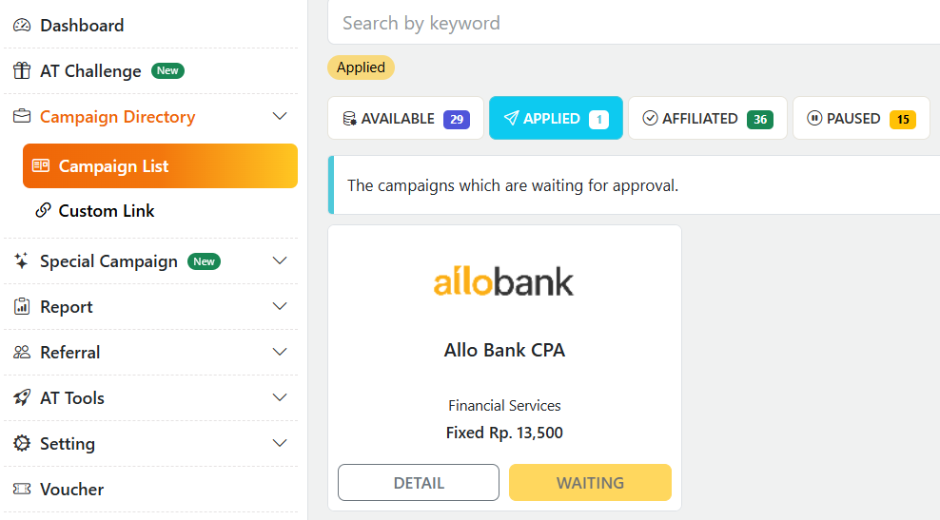The height and width of the screenshot is (520, 940).
Task: Click the Special Campaign sparkle icon
Action: coord(22,261)
